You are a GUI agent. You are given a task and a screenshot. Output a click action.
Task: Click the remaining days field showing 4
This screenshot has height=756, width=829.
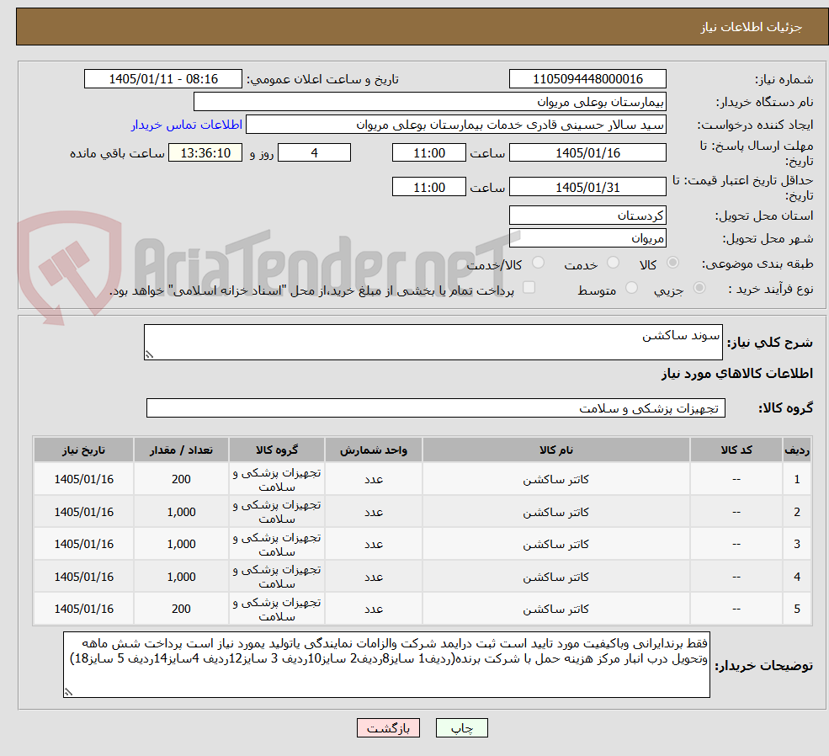[x=314, y=152]
